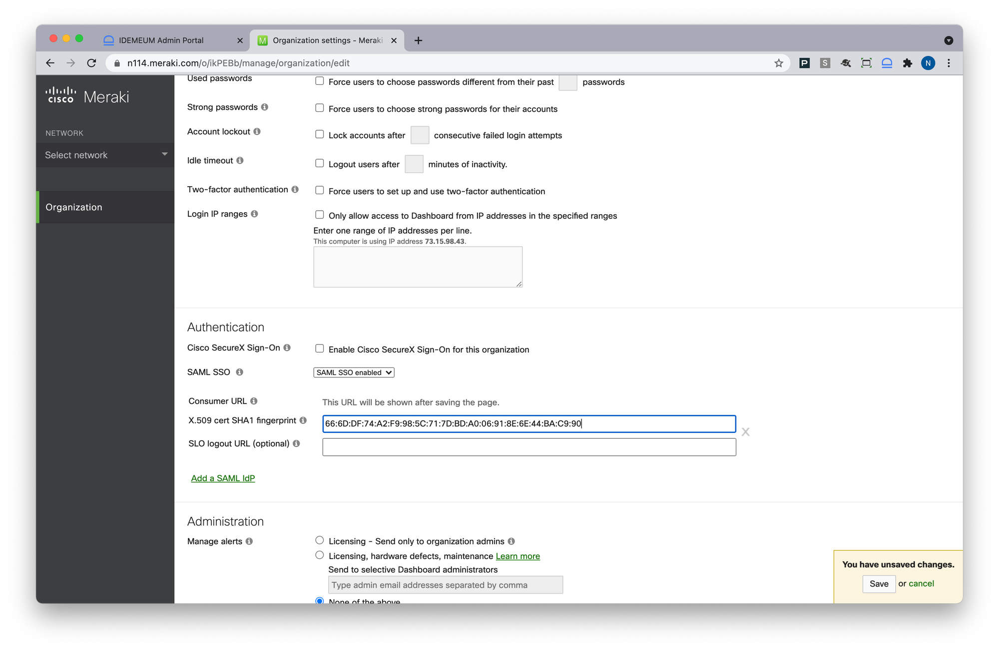Open Chrome's three-dot menu
The width and height of the screenshot is (999, 651).
click(949, 63)
